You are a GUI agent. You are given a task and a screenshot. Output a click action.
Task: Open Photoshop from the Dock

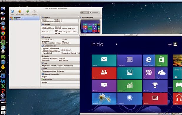coord(3,76)
